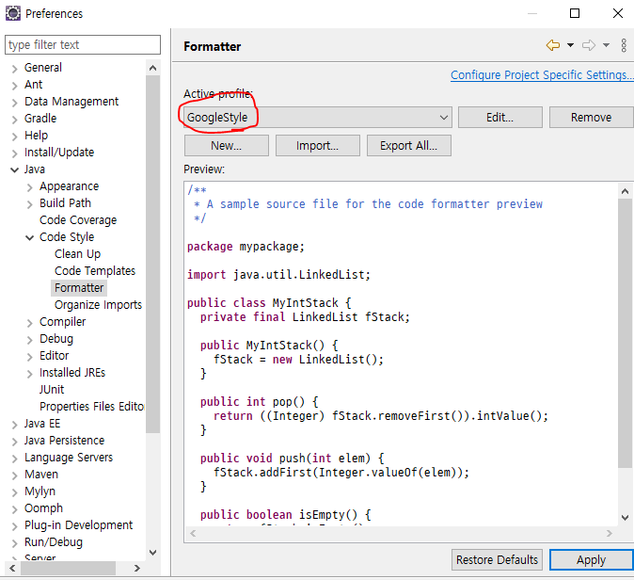The image size is (634, 580).
Task: Expand the Data Management node
Action: (14, 103)
